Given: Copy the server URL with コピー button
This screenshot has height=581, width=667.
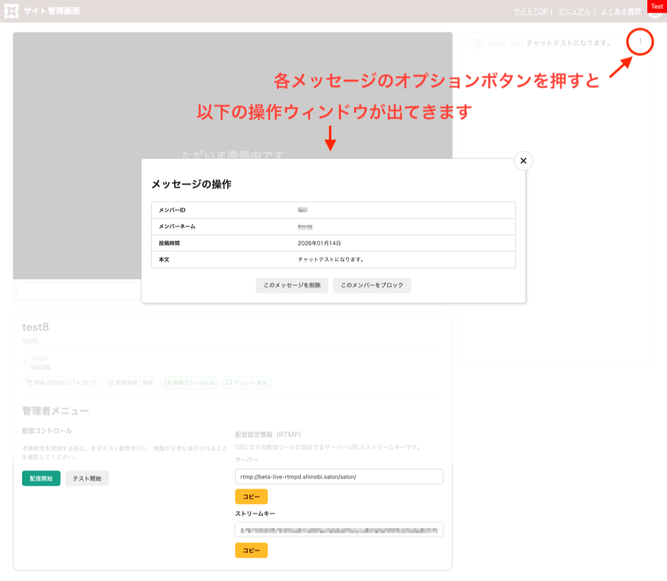Looking at the screenshot, I should pos(251,497).
